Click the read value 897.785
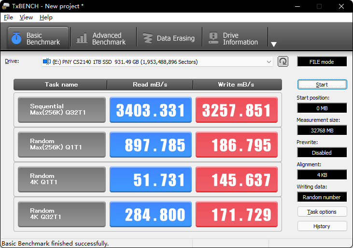The height and width of the screenshot is (248, 353). tap(151, 145)
